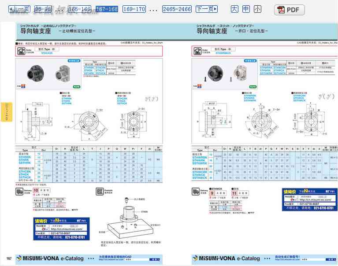The height and width of the screenshot is (266, 338).
Task: Click RoHS badge on left page
Action: click(77, 87)
